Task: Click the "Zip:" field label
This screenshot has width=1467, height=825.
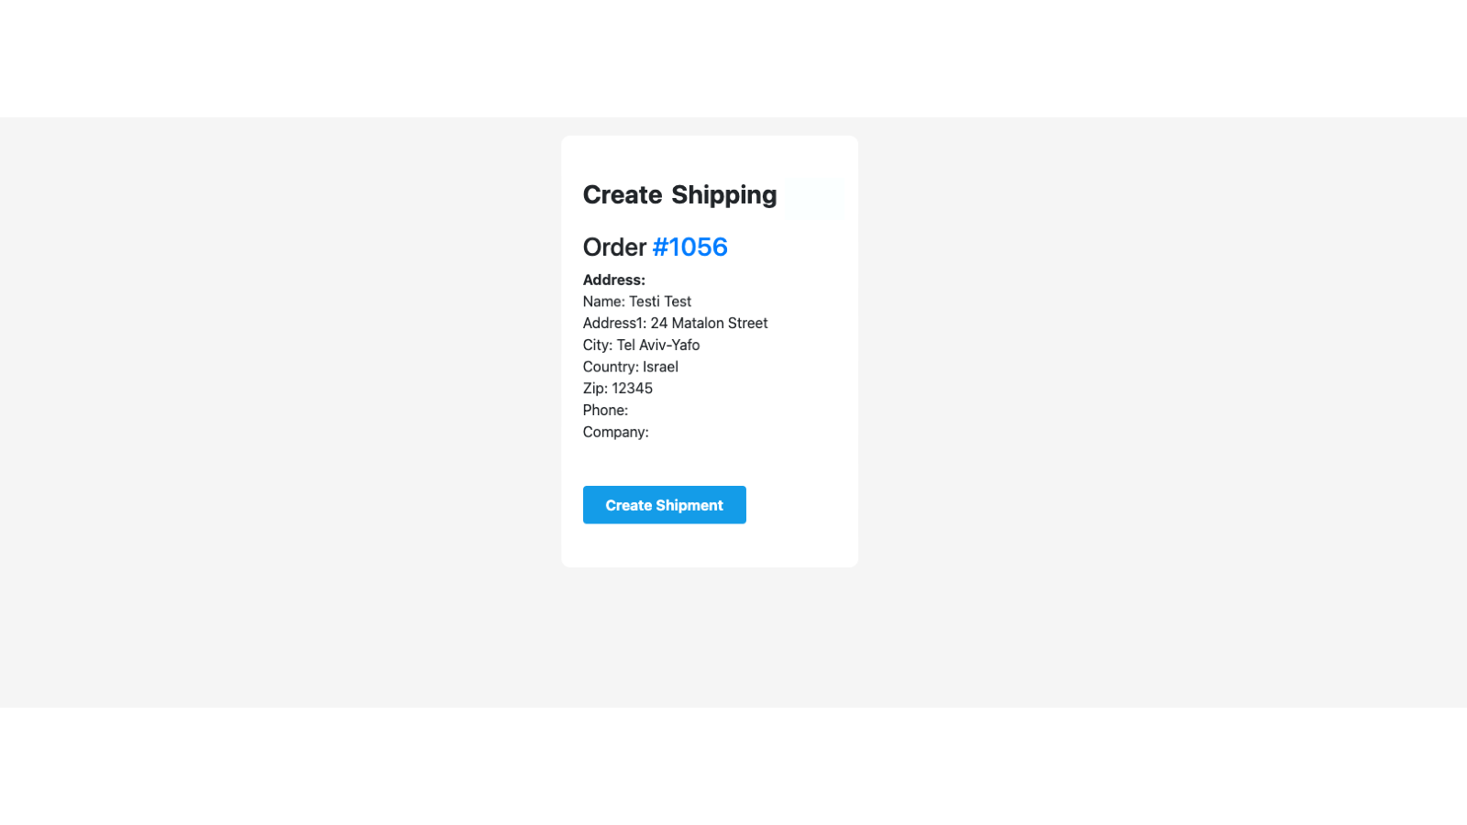Action: (x=595, y=388)
